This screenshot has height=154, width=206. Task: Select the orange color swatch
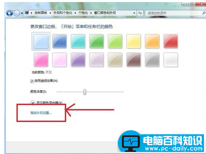pyautogui.click(x=152, y=41)
